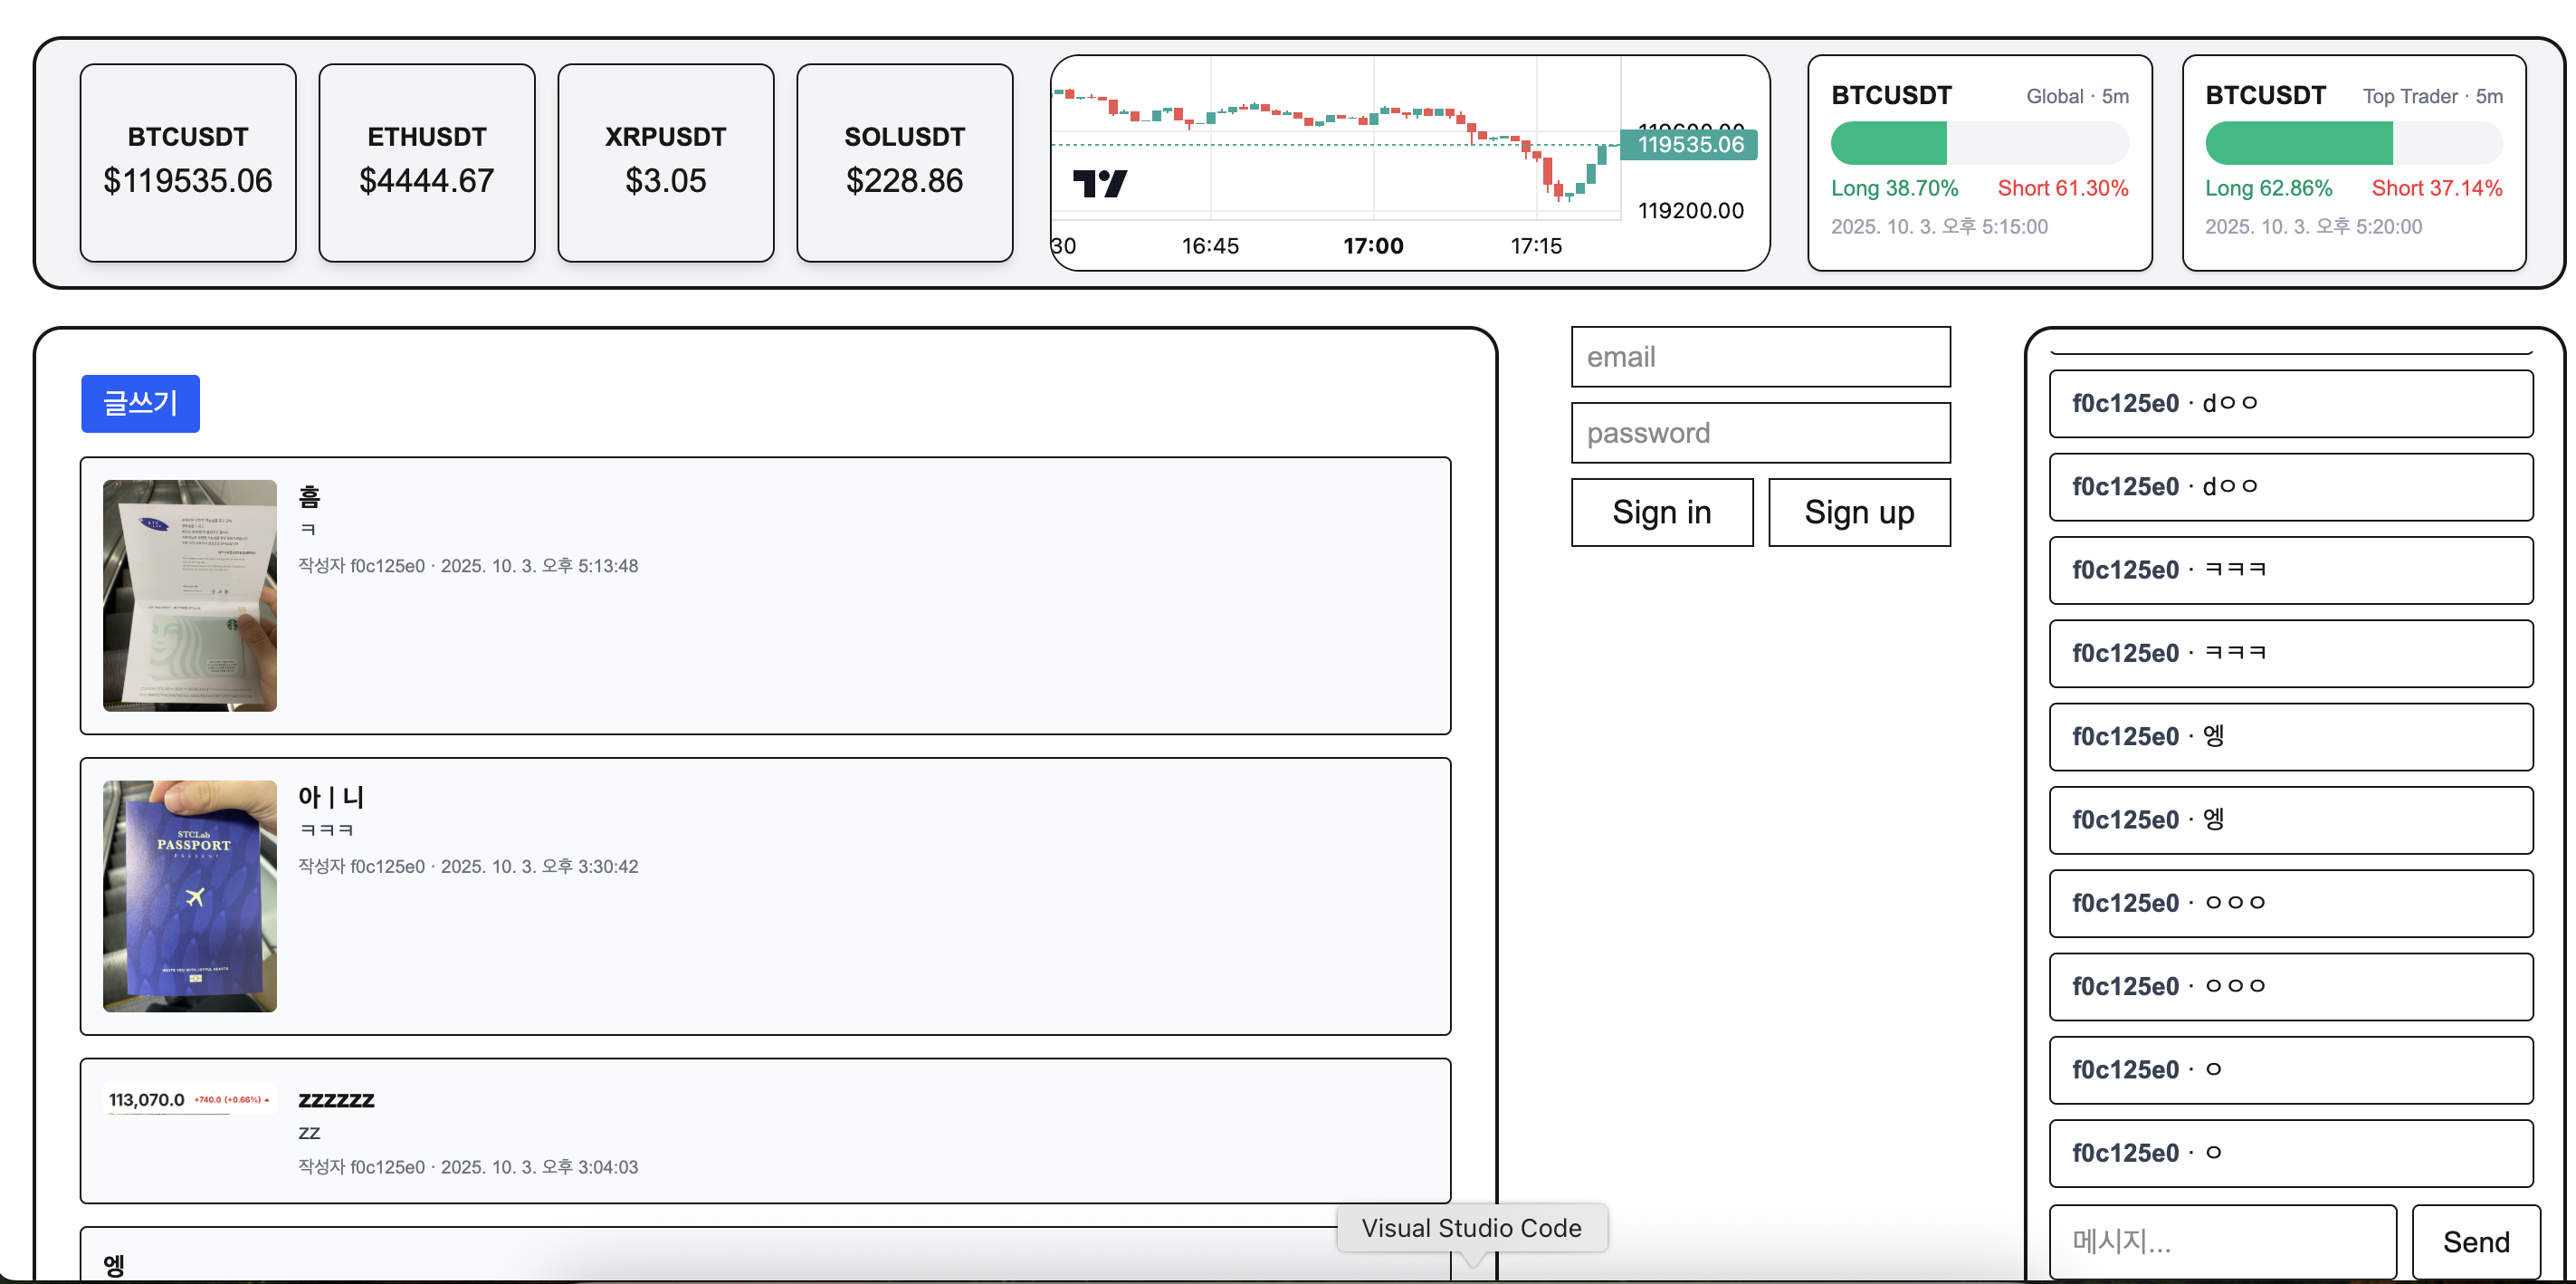Open the Starbucks card post thumbnail
The width and height of the screenshot is (2576, 1284).
[190, 596]
